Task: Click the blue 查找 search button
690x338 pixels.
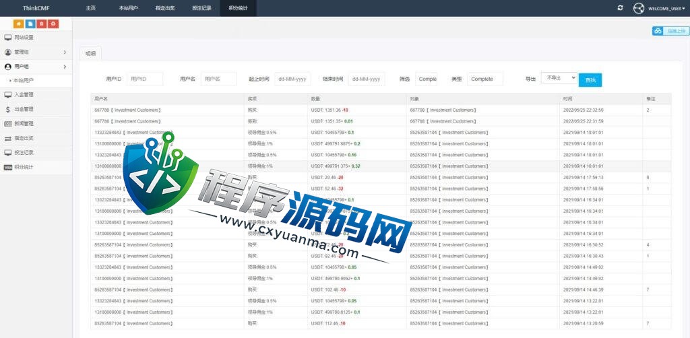Action: click(x=590, y=80)
